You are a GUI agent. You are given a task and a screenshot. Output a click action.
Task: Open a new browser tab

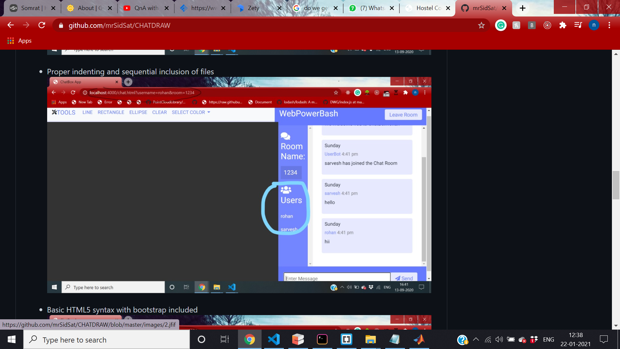coord(522,8)
